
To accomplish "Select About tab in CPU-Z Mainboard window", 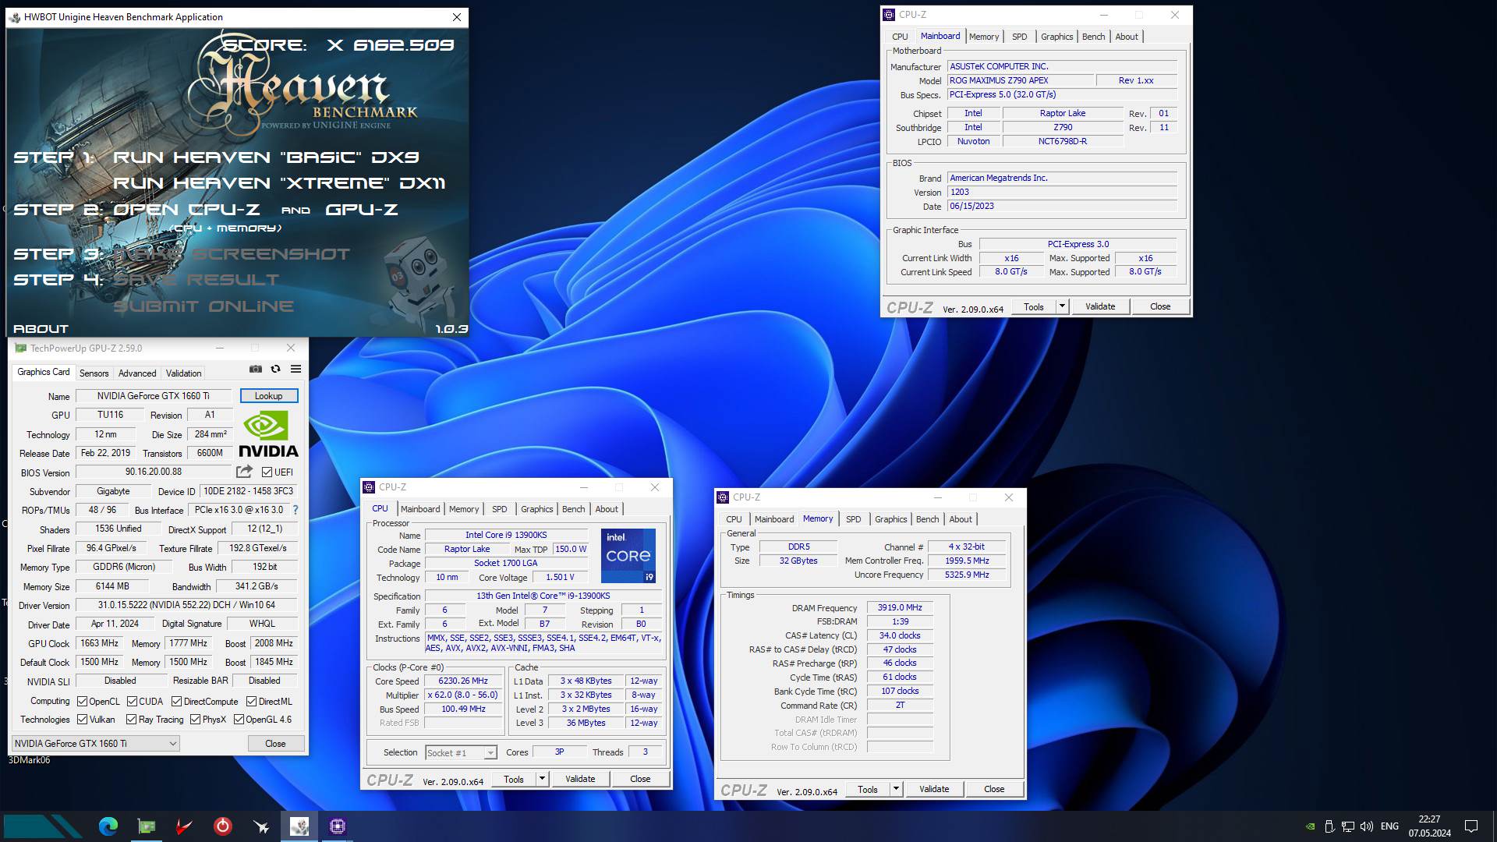I will tap(1126, 37).
